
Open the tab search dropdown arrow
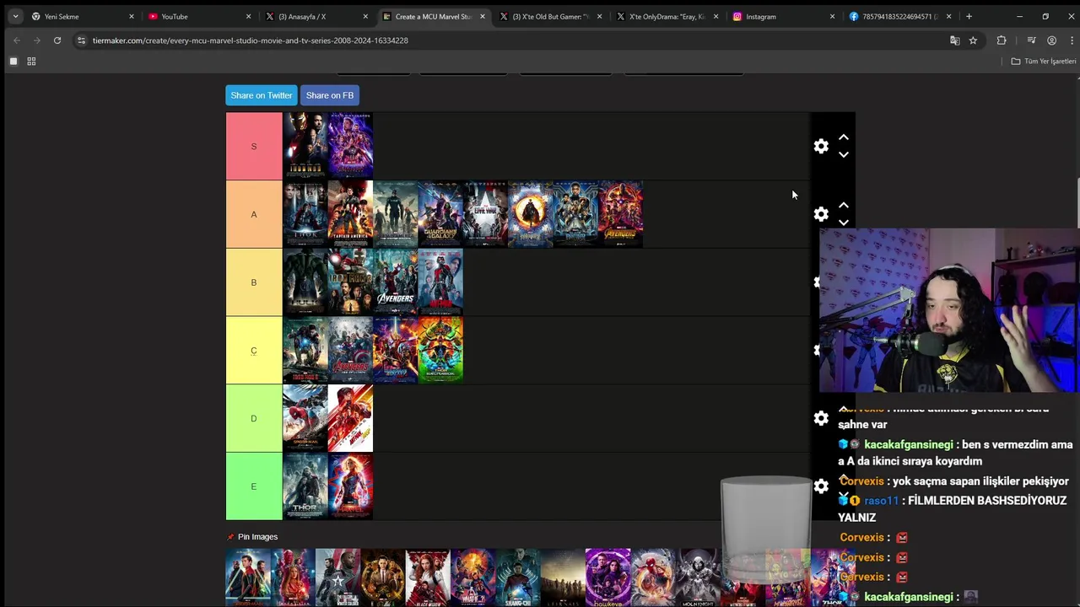(x=15, y=16)
